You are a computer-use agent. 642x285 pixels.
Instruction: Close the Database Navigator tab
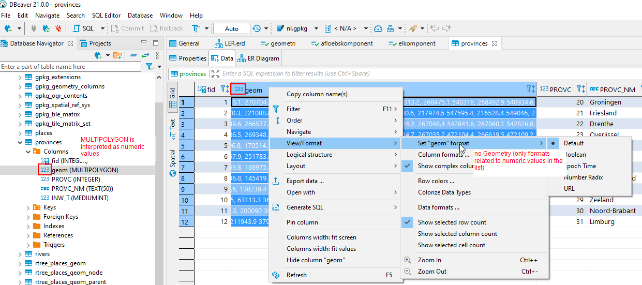(70, 43)
